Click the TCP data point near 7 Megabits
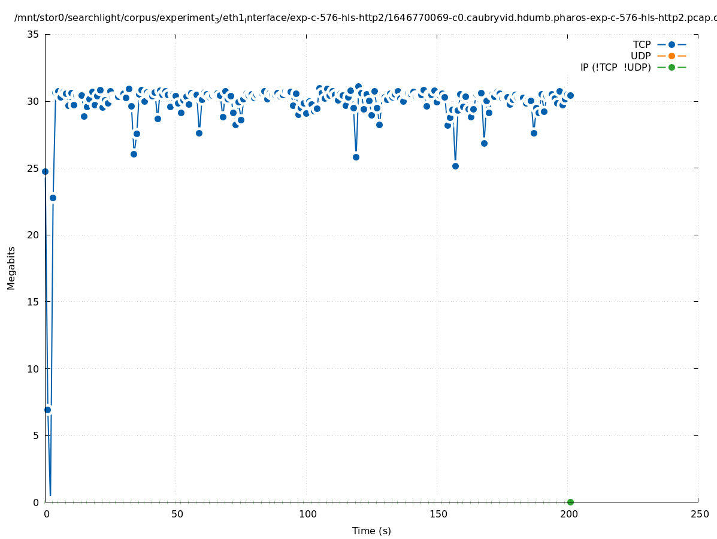The width and height of the screenshot is (717, 539). [47, 410]
